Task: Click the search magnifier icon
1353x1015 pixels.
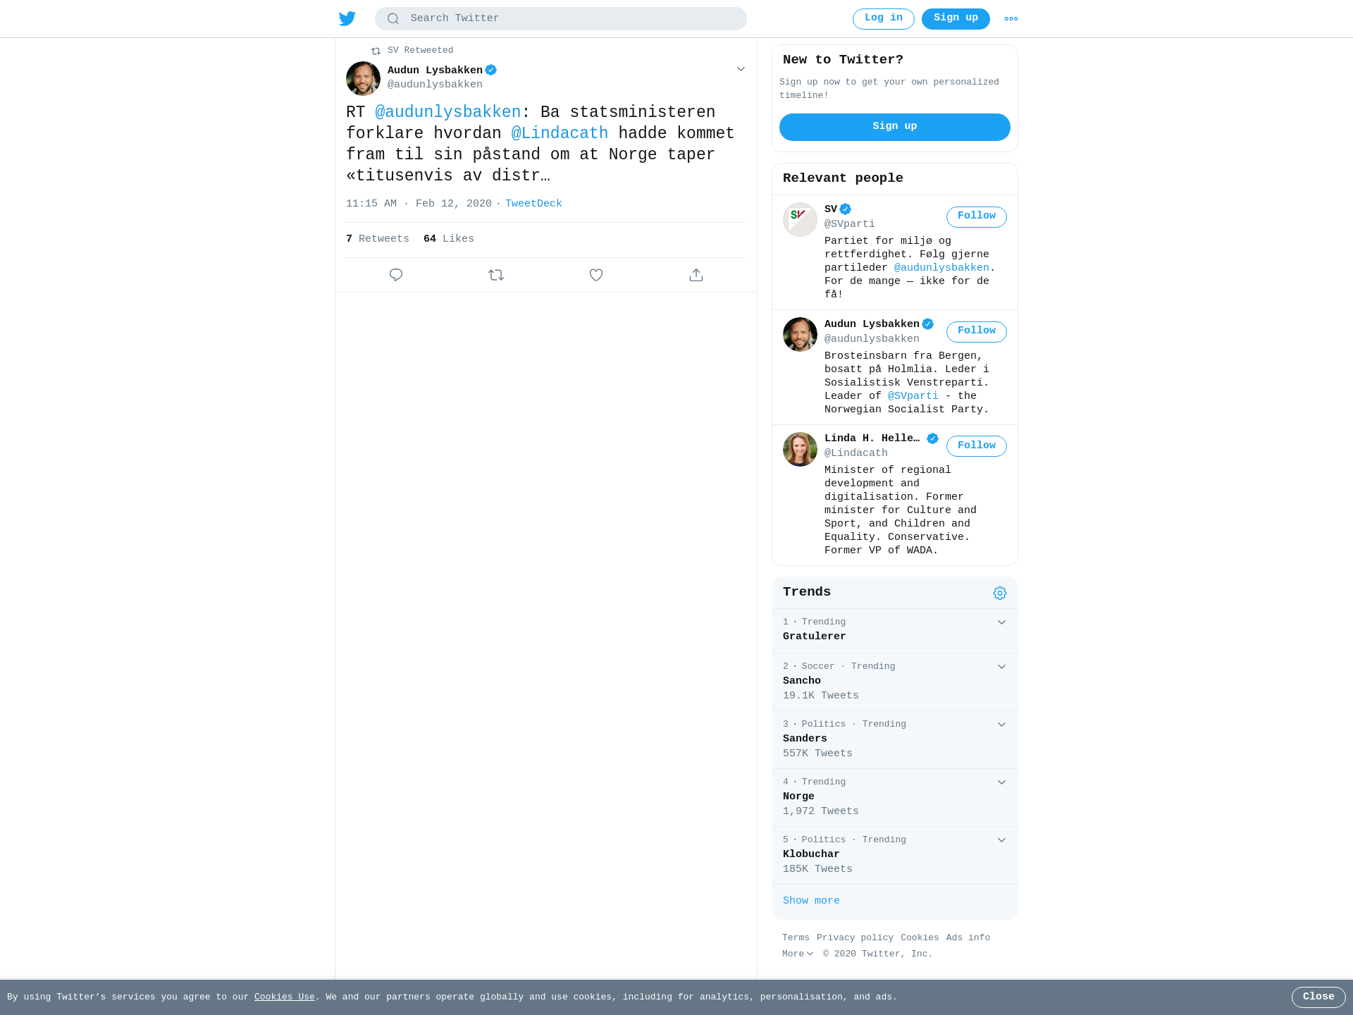Action: (393, 19)
